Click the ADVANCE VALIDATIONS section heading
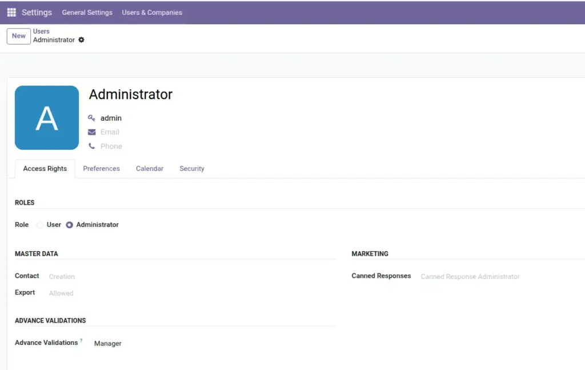This screenshot has width=585, height=370. (x=50, y=321)
